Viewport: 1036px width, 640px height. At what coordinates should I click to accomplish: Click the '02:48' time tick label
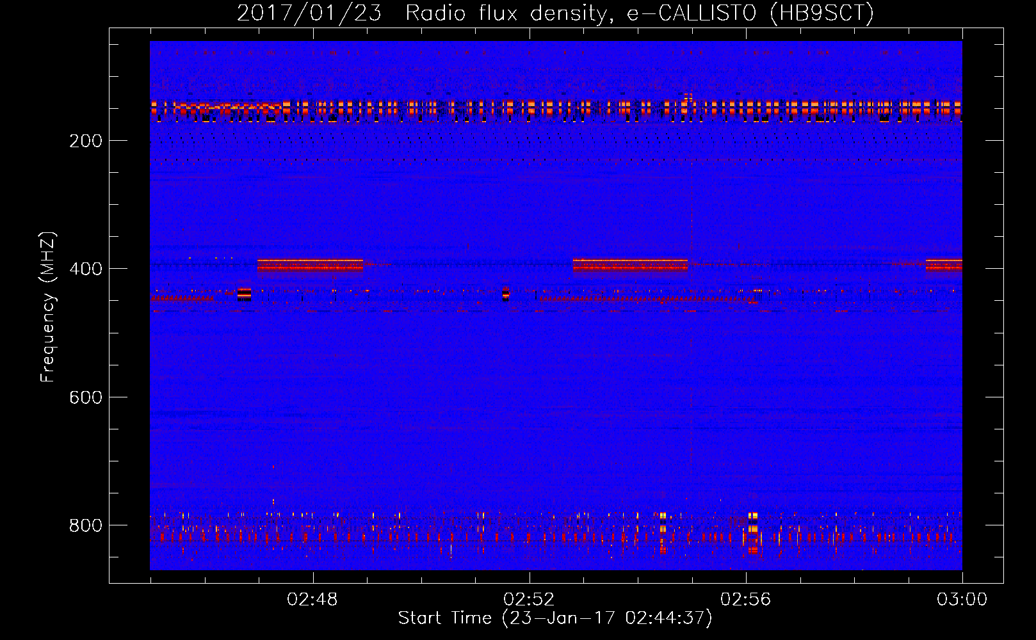[x=312, y=600]
